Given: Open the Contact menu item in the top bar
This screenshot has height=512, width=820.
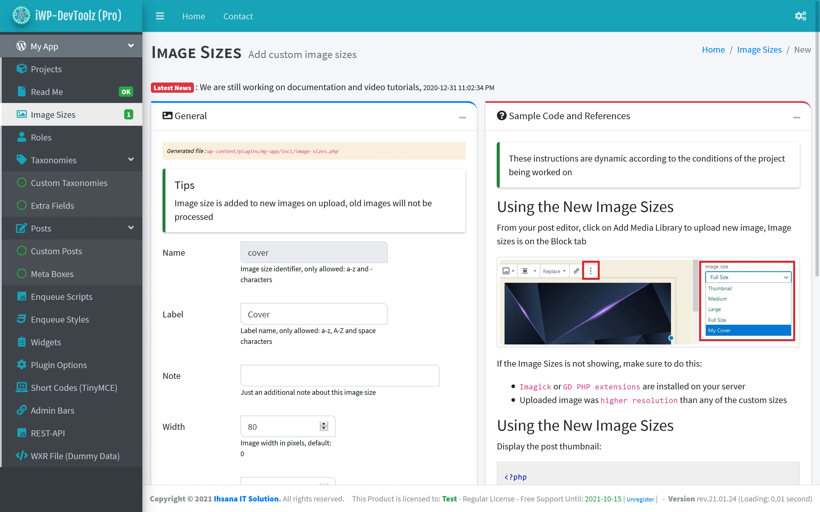Looking at the screenshot, I should 238,16.
